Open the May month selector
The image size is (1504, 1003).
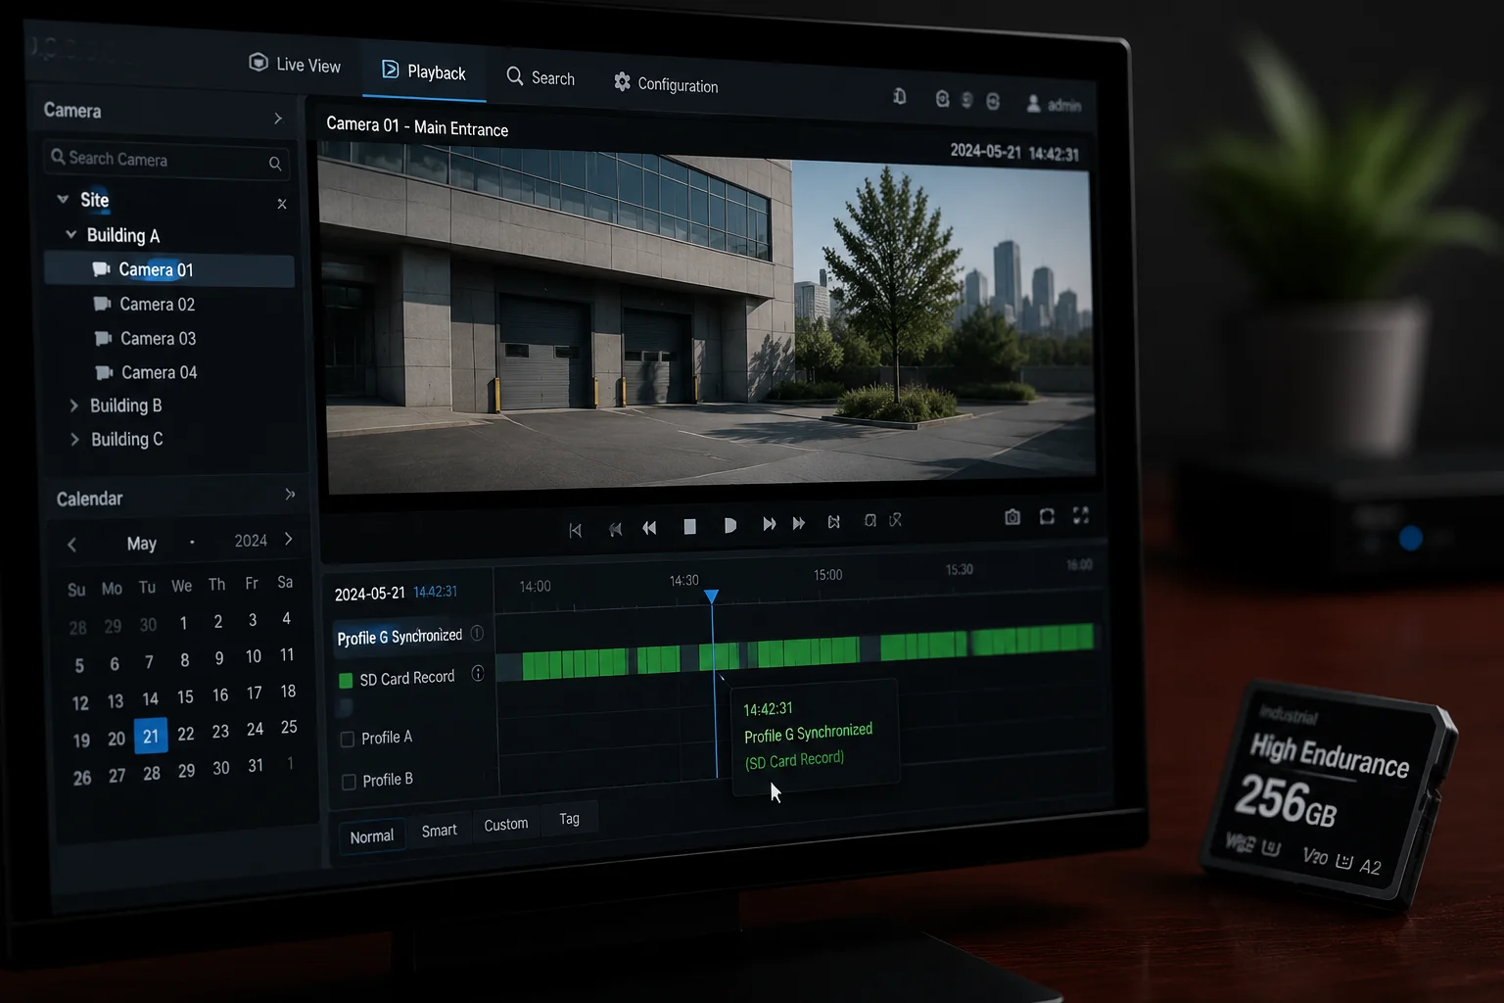pos(142,543)
